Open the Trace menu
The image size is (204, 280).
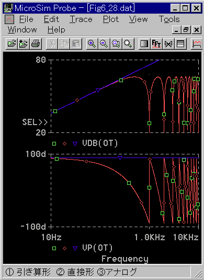click(x=81, y=19)
